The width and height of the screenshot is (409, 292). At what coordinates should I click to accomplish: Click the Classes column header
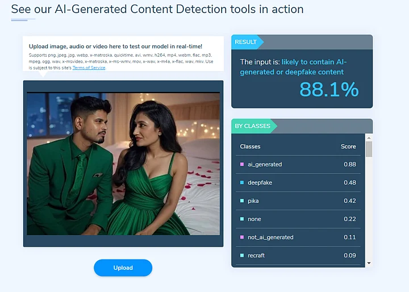(250, 146)
